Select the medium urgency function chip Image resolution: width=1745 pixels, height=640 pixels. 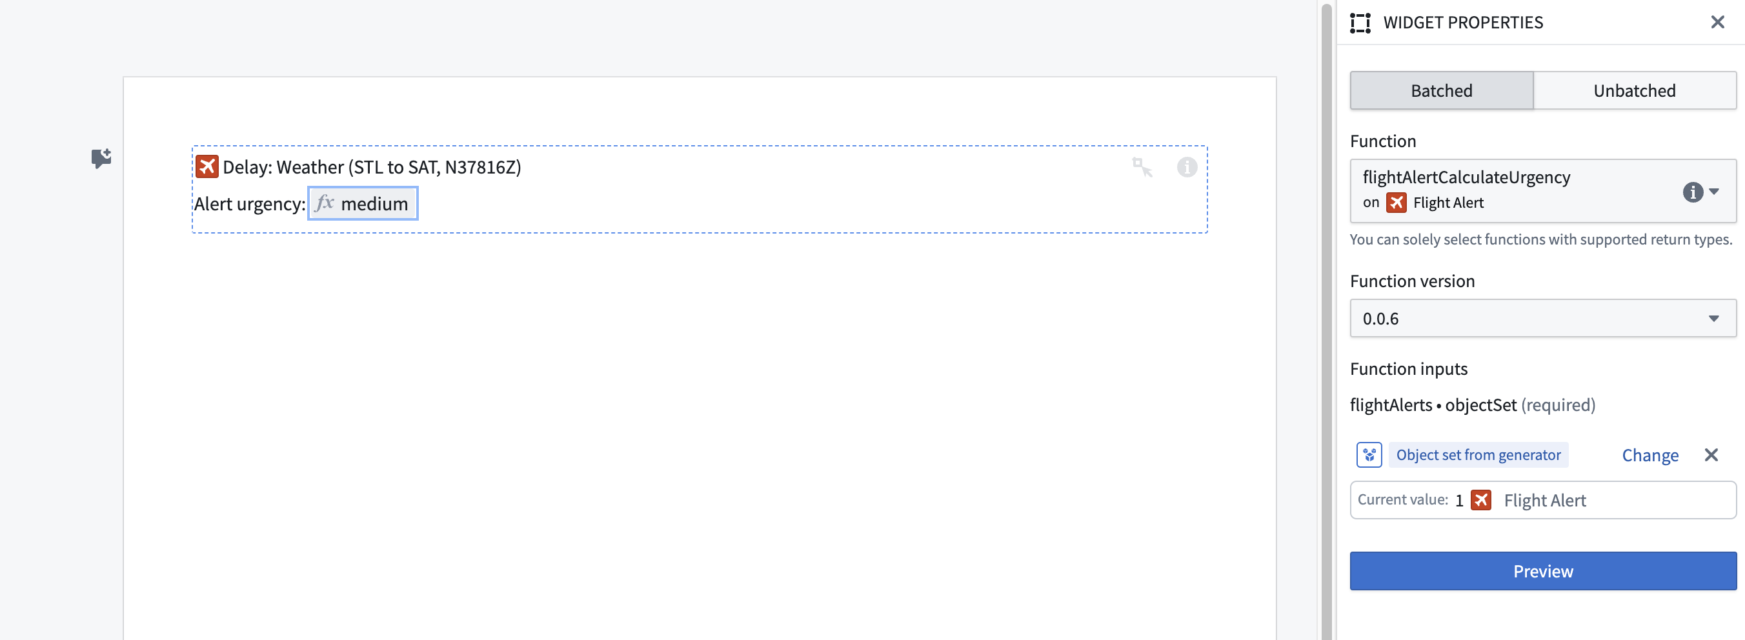click(363, 203)
